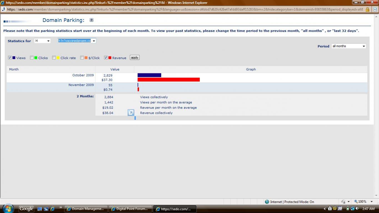Enable the Click rate checkbox
The image size is (379, 213).
pyautogui.click(x=54, y=58)
